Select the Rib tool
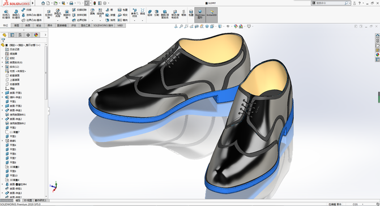 coord(109,10)
